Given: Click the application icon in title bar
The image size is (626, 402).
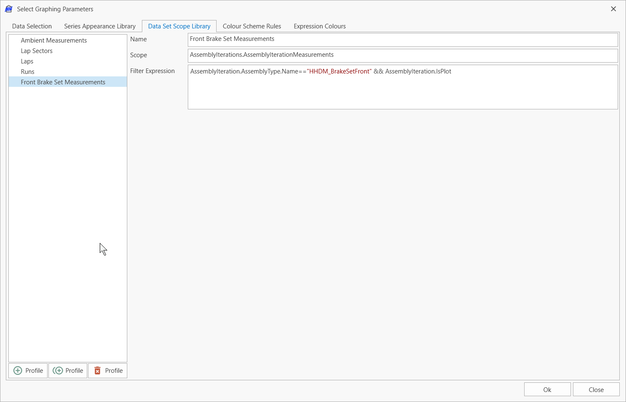Looking at the screenshot, I should [x=9, y=9].
